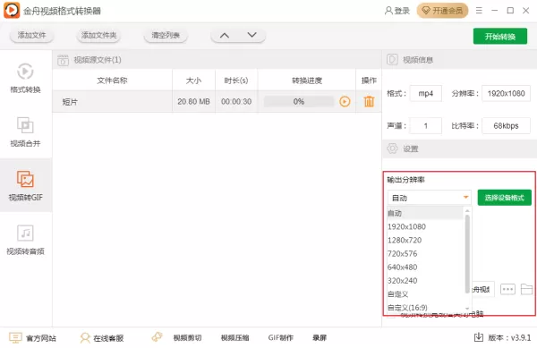This screenshot has height=348, width=537.
Task: Switch to 视频转音频 mode
Action: coord(25,240)
